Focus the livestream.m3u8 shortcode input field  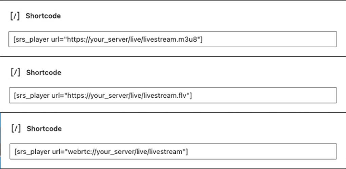[172, 39]
